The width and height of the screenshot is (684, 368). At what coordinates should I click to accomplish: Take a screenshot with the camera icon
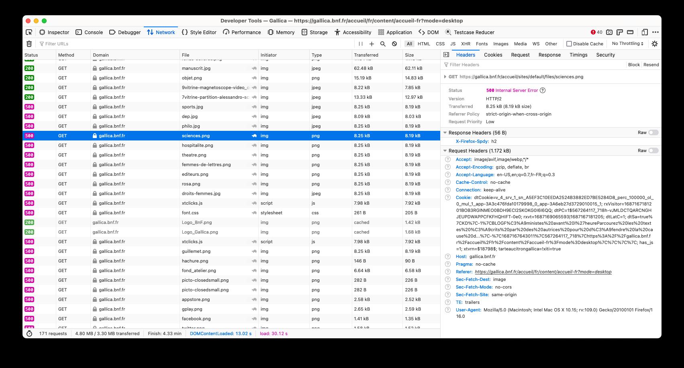pyautogui.click(x=609, y=32)
